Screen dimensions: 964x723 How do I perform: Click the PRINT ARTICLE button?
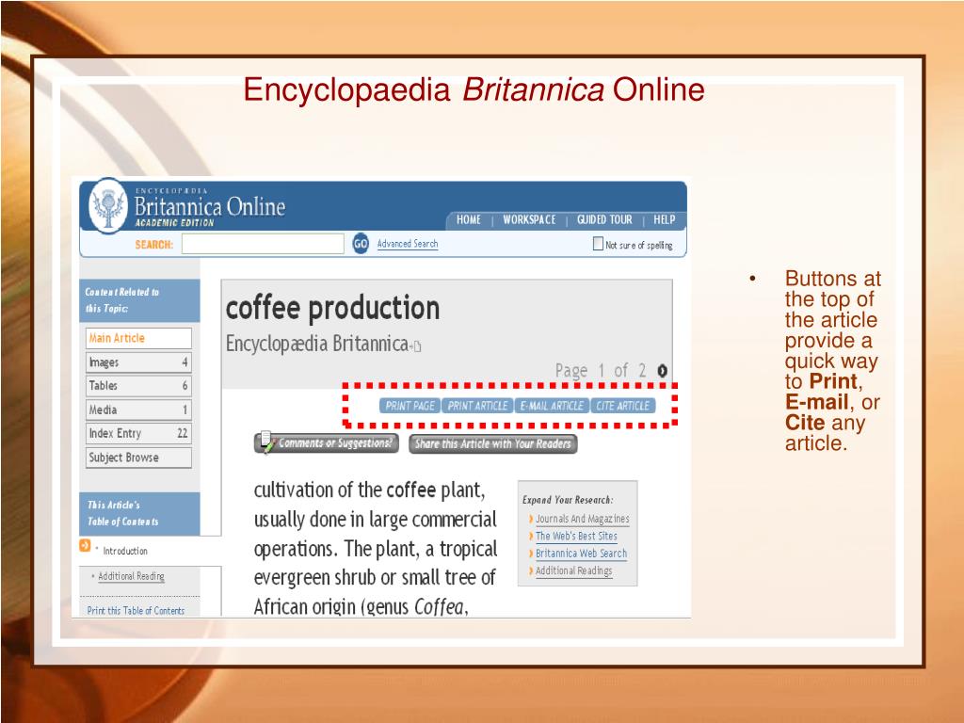[477, 406]
